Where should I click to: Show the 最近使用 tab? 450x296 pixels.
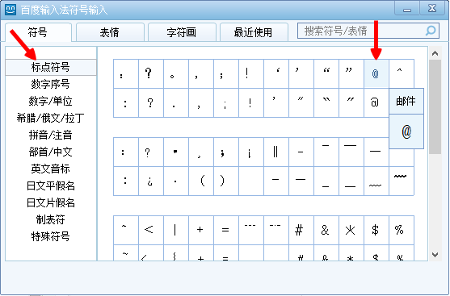pos(254,32)
